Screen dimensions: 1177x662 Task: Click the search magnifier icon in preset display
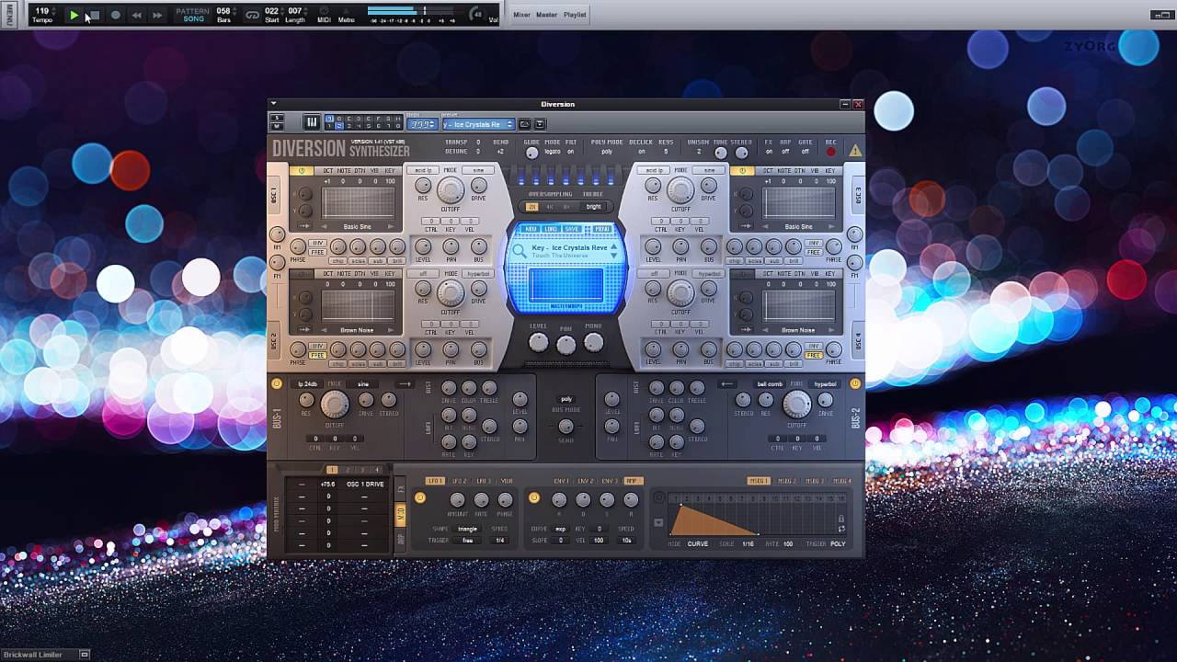click(x=520, y=250)
